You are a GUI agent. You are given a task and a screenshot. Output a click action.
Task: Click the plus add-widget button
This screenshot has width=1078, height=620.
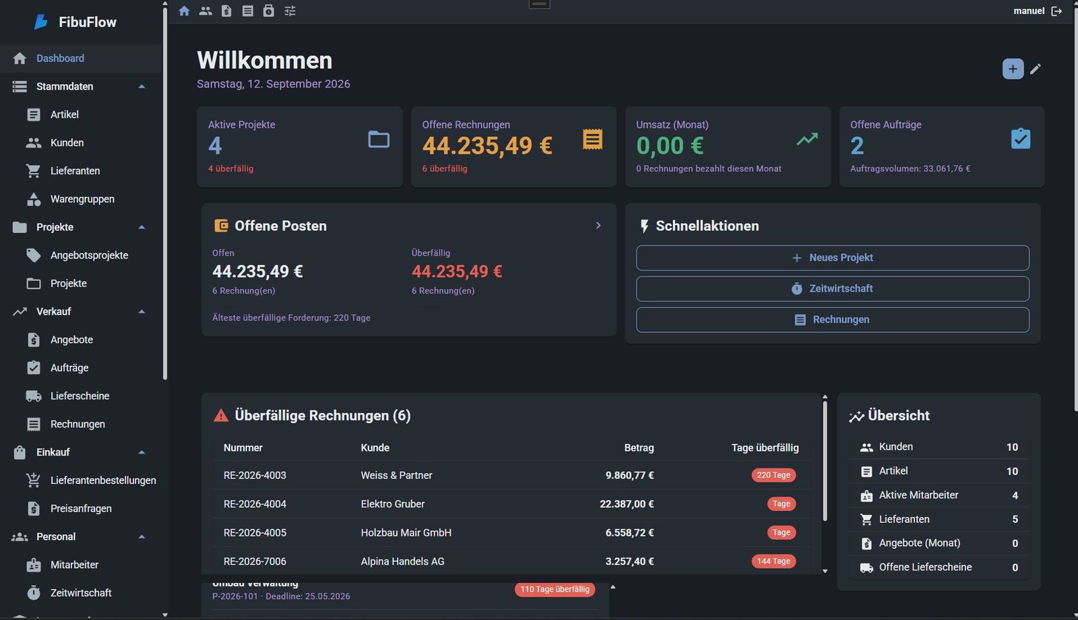pos(1013,69)
